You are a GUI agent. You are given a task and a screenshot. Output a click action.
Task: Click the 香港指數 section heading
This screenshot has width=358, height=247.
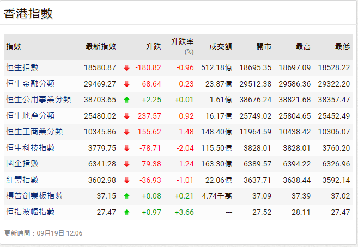point(28,14)
